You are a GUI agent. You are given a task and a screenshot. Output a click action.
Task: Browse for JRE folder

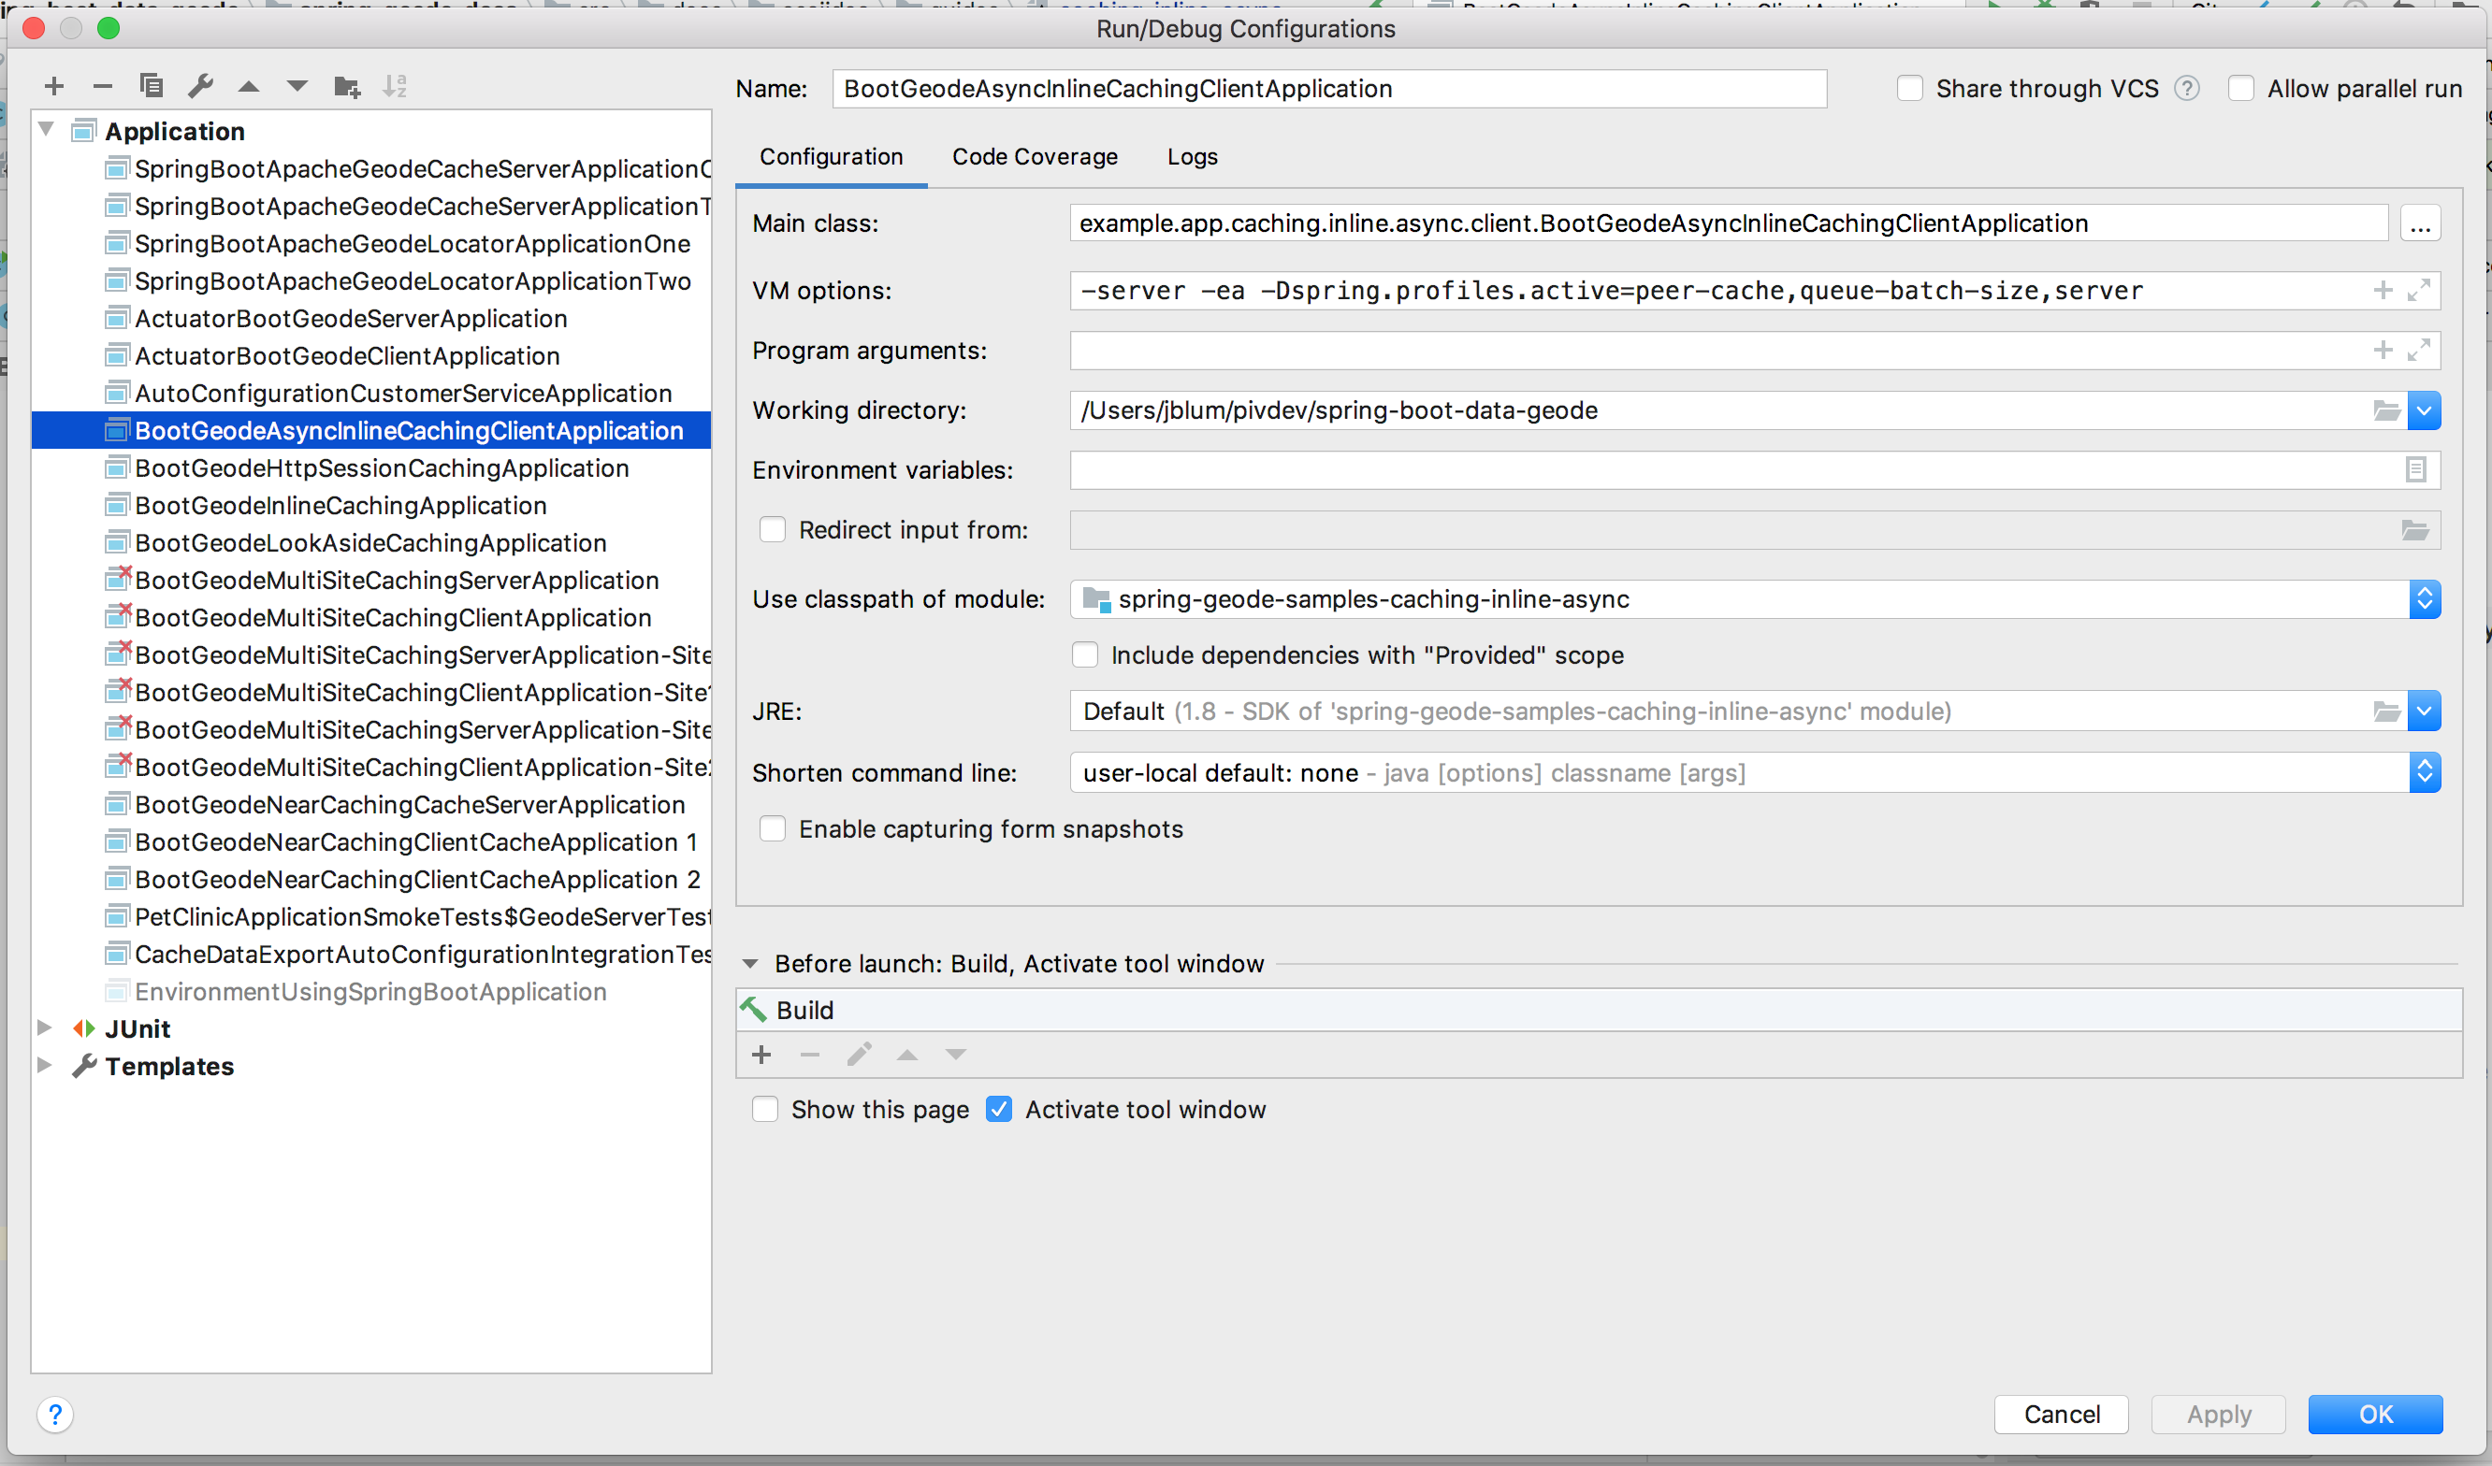[2387, 711]
